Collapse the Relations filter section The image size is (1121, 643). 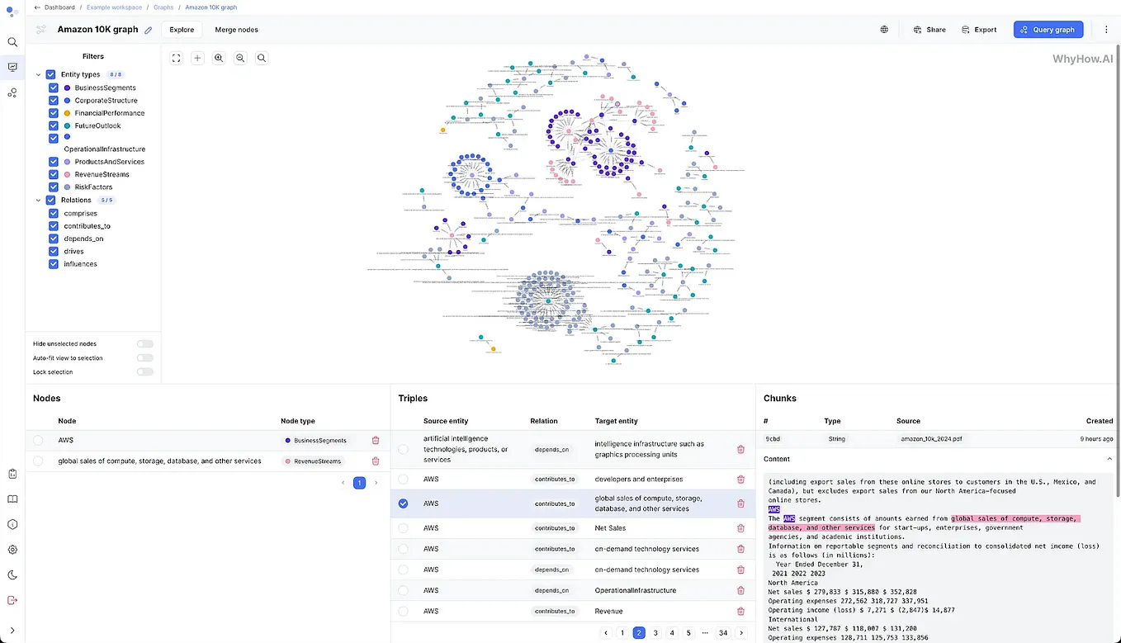(x=38, y=200)
